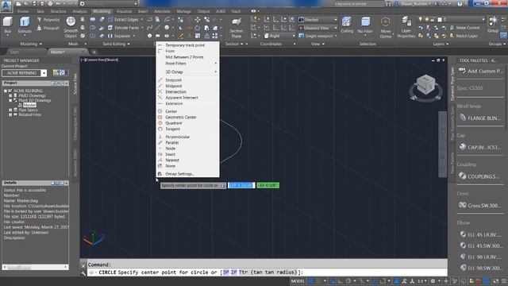508x286 pixels.
Task: Open the Shaded visual style dropdown
Action: [317, 20]
